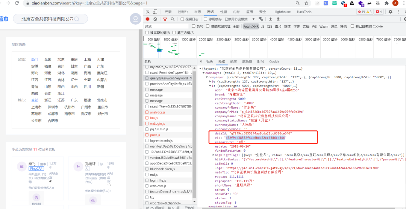Bookmark this page with the star icon
The height and width of the screenshot is (209, 406).
point(306,3)
